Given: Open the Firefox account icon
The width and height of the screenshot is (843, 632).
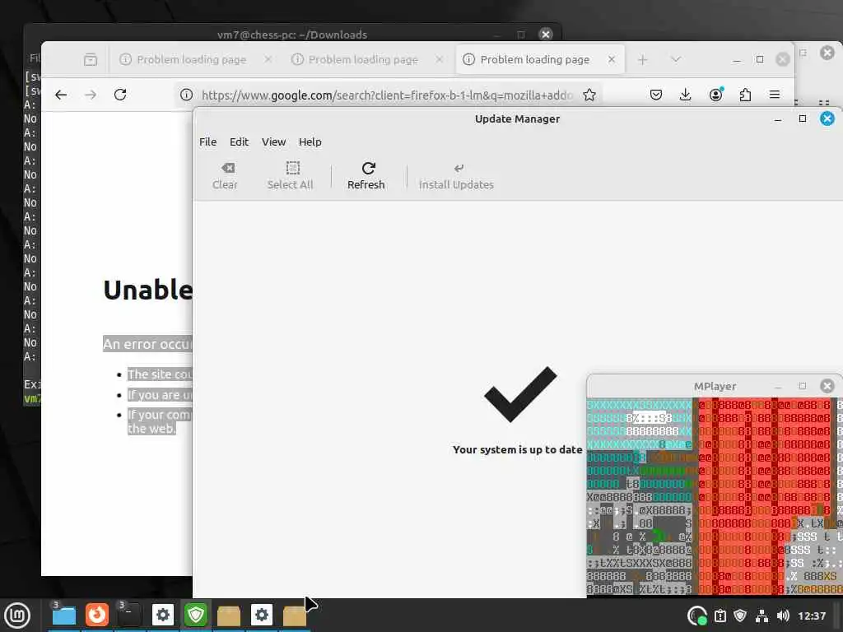Looking at the screenshot, I should [715, 95].
